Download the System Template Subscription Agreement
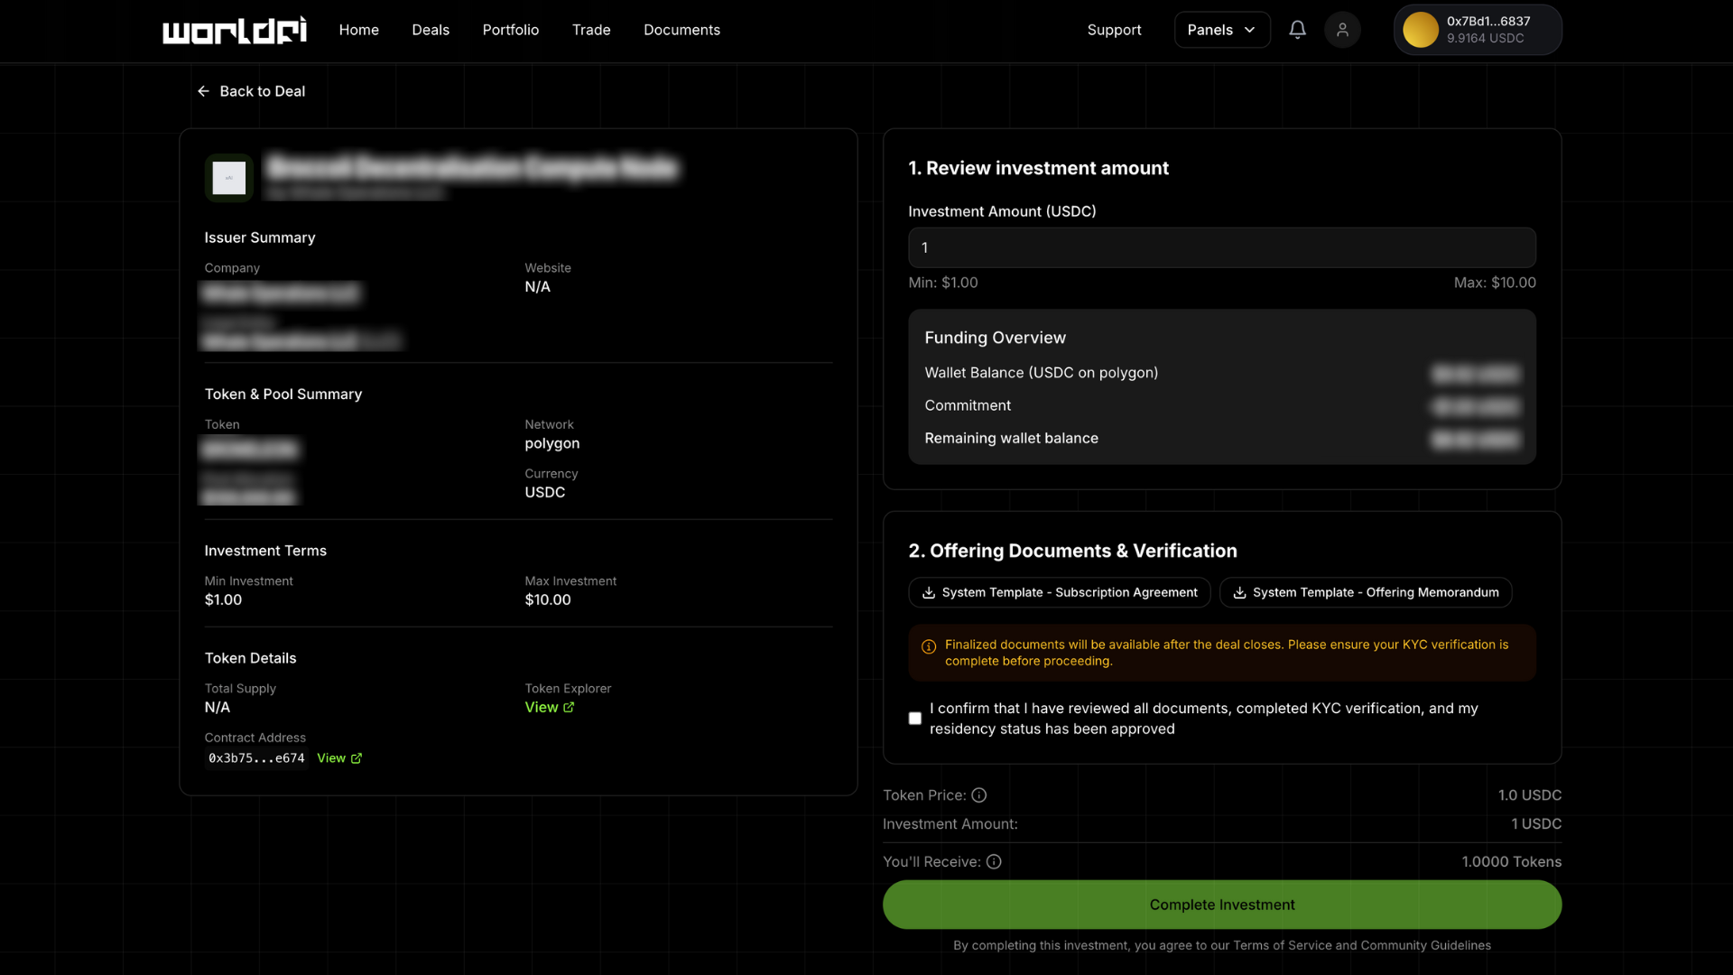The image size is (1733, 975). click(x=1060, y=592)
